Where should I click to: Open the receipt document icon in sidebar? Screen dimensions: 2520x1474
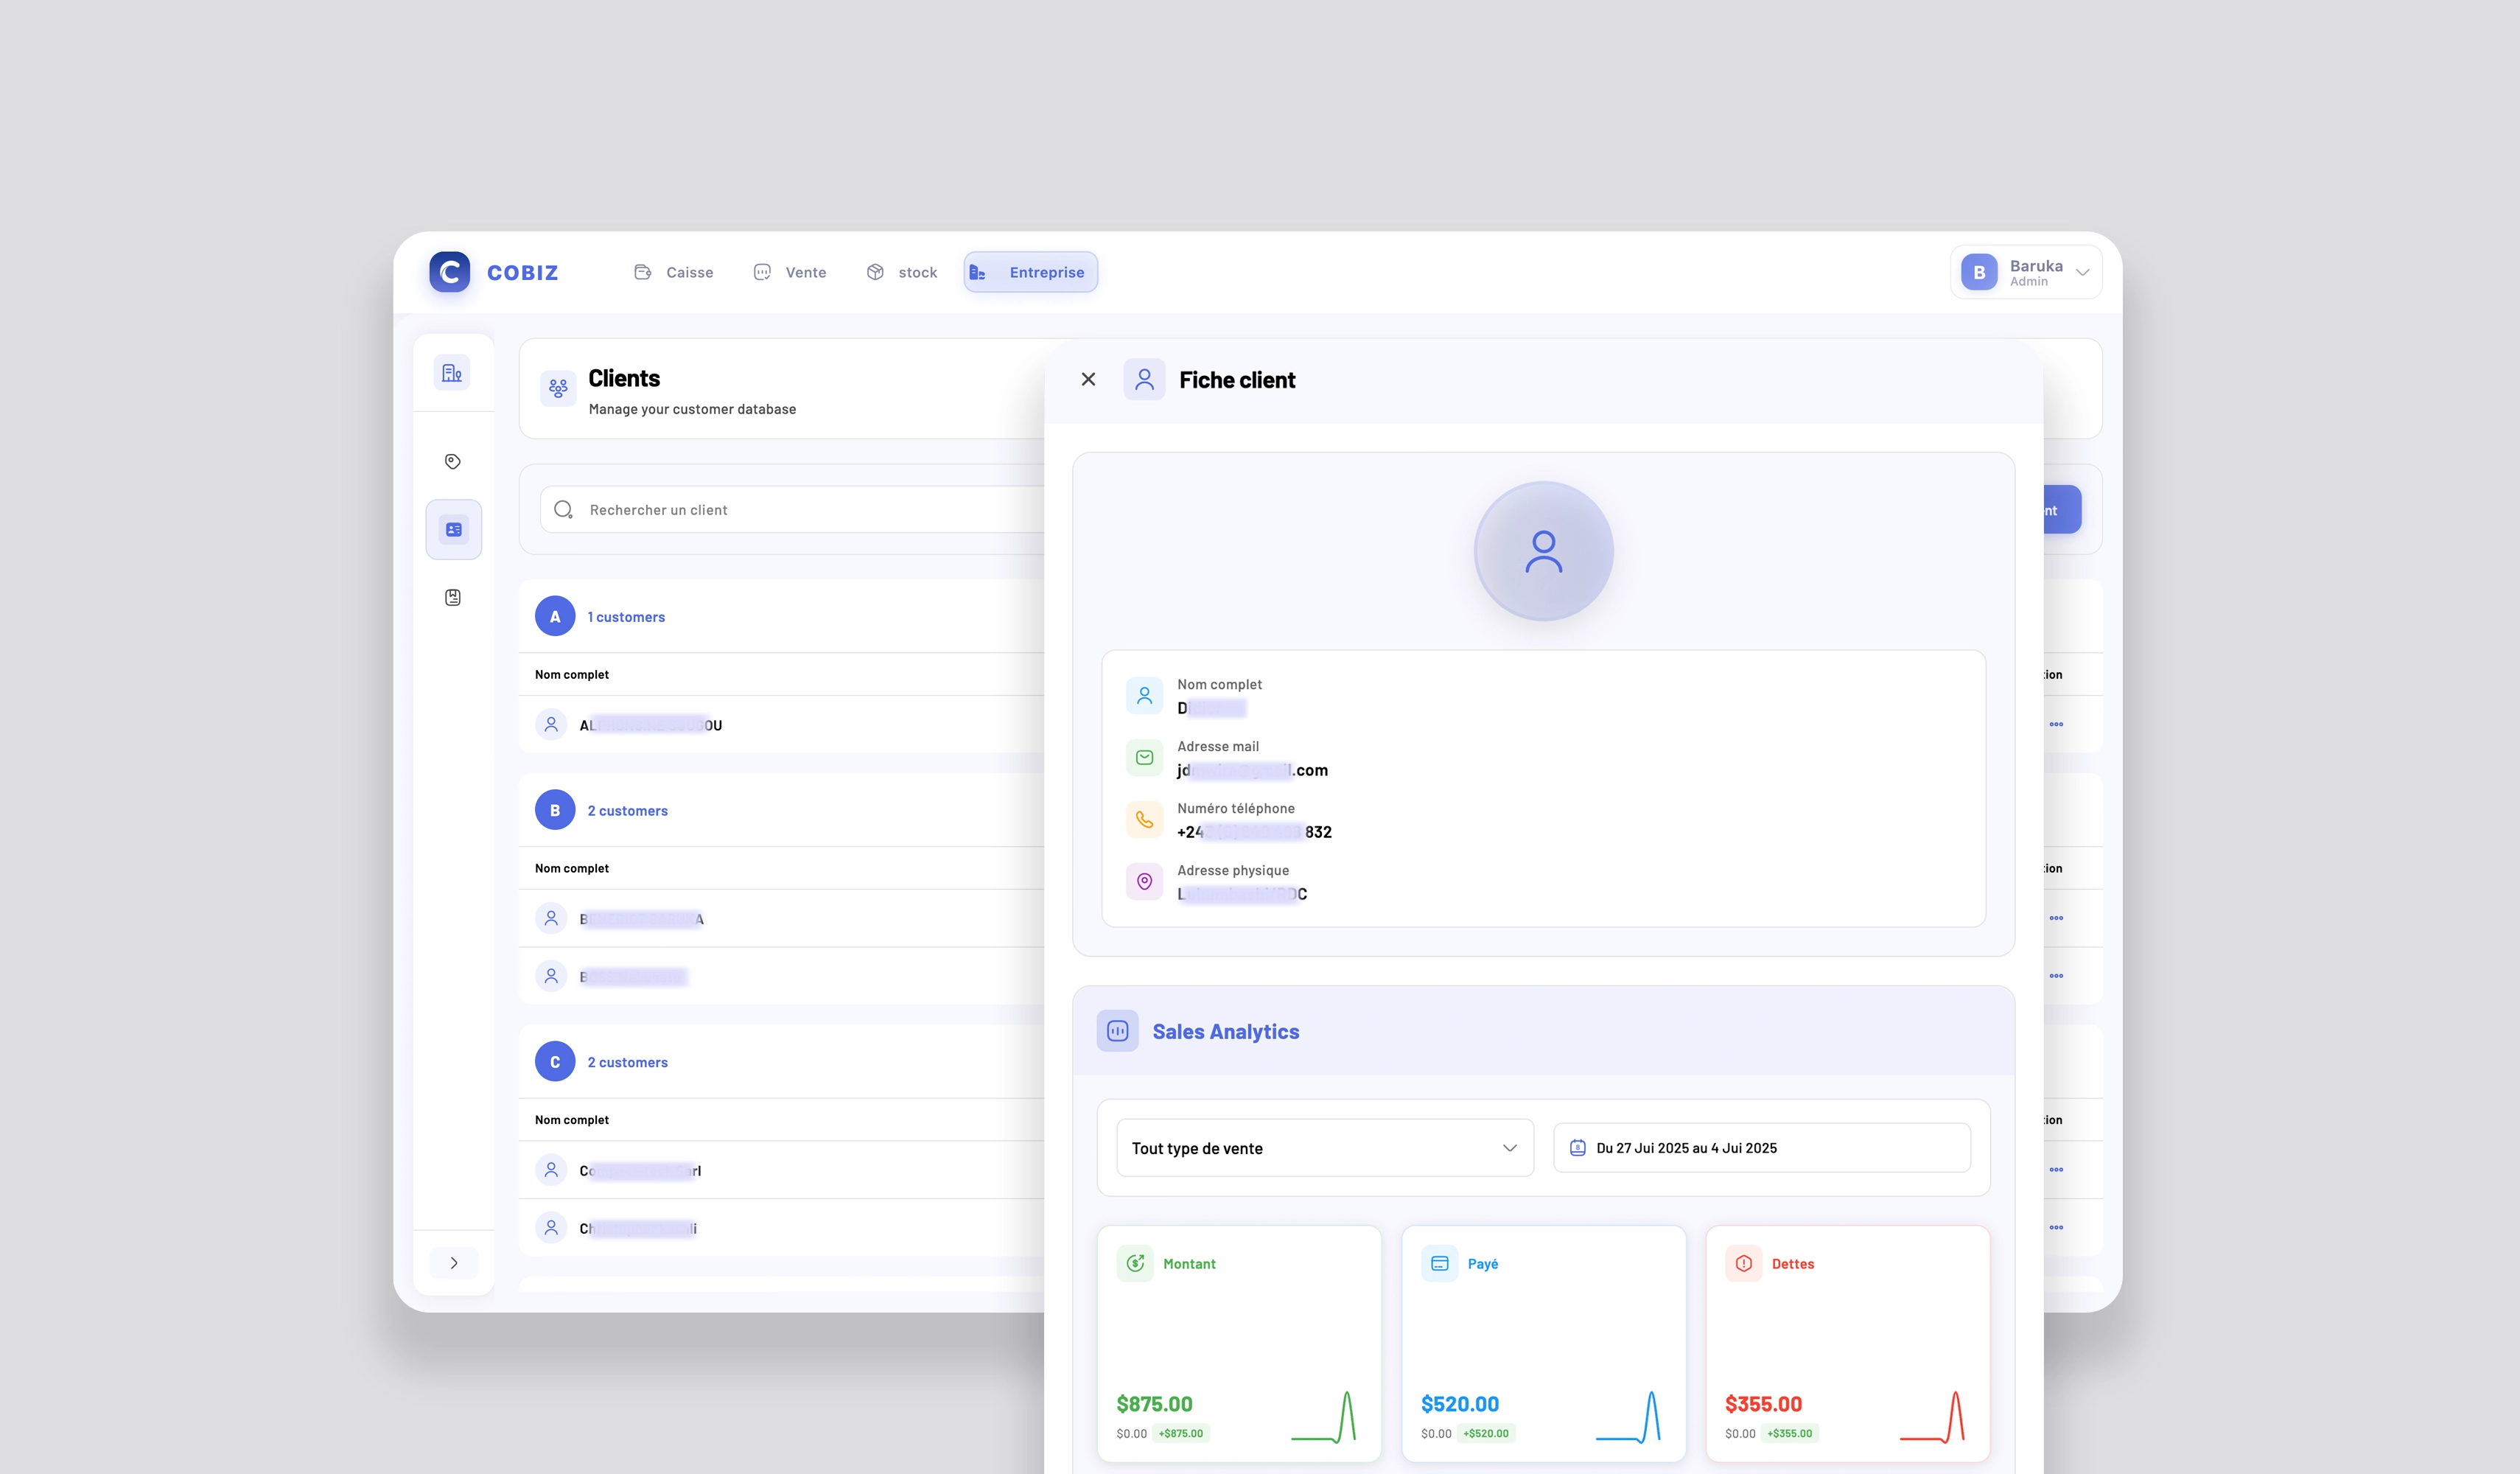pos(452,597)
